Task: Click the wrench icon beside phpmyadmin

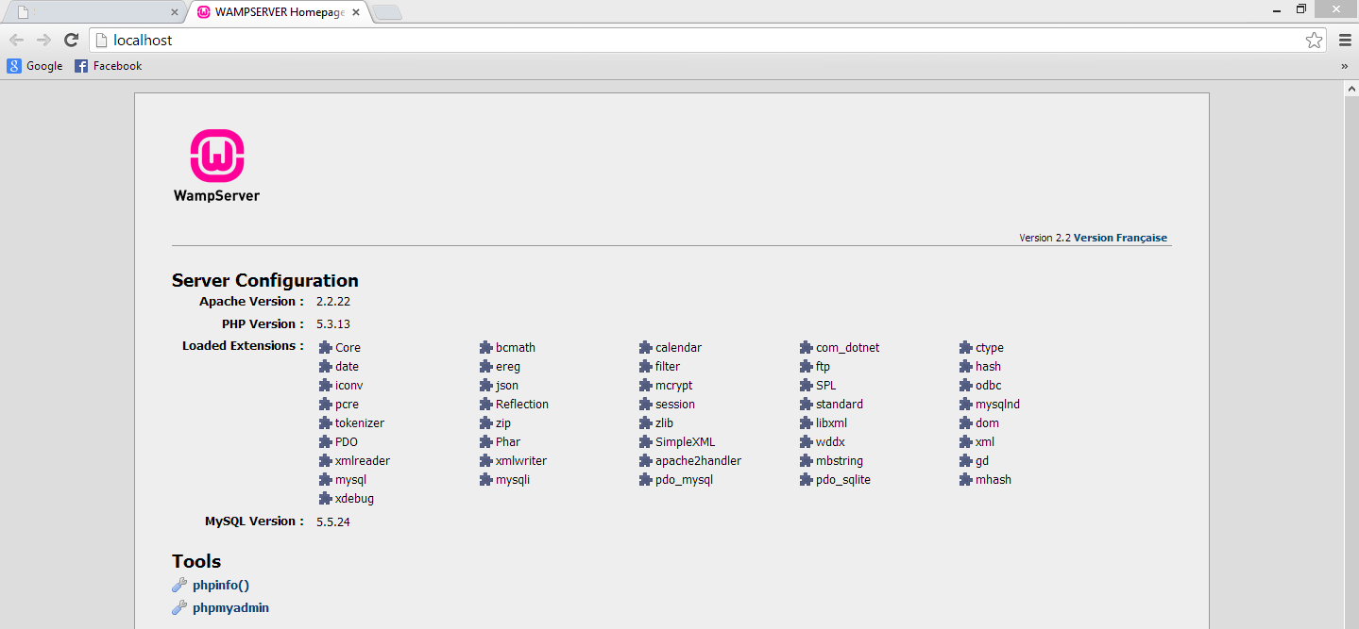Action: pos(179,608)
